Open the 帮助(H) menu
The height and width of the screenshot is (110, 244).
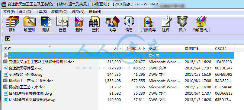click(95, 12)
